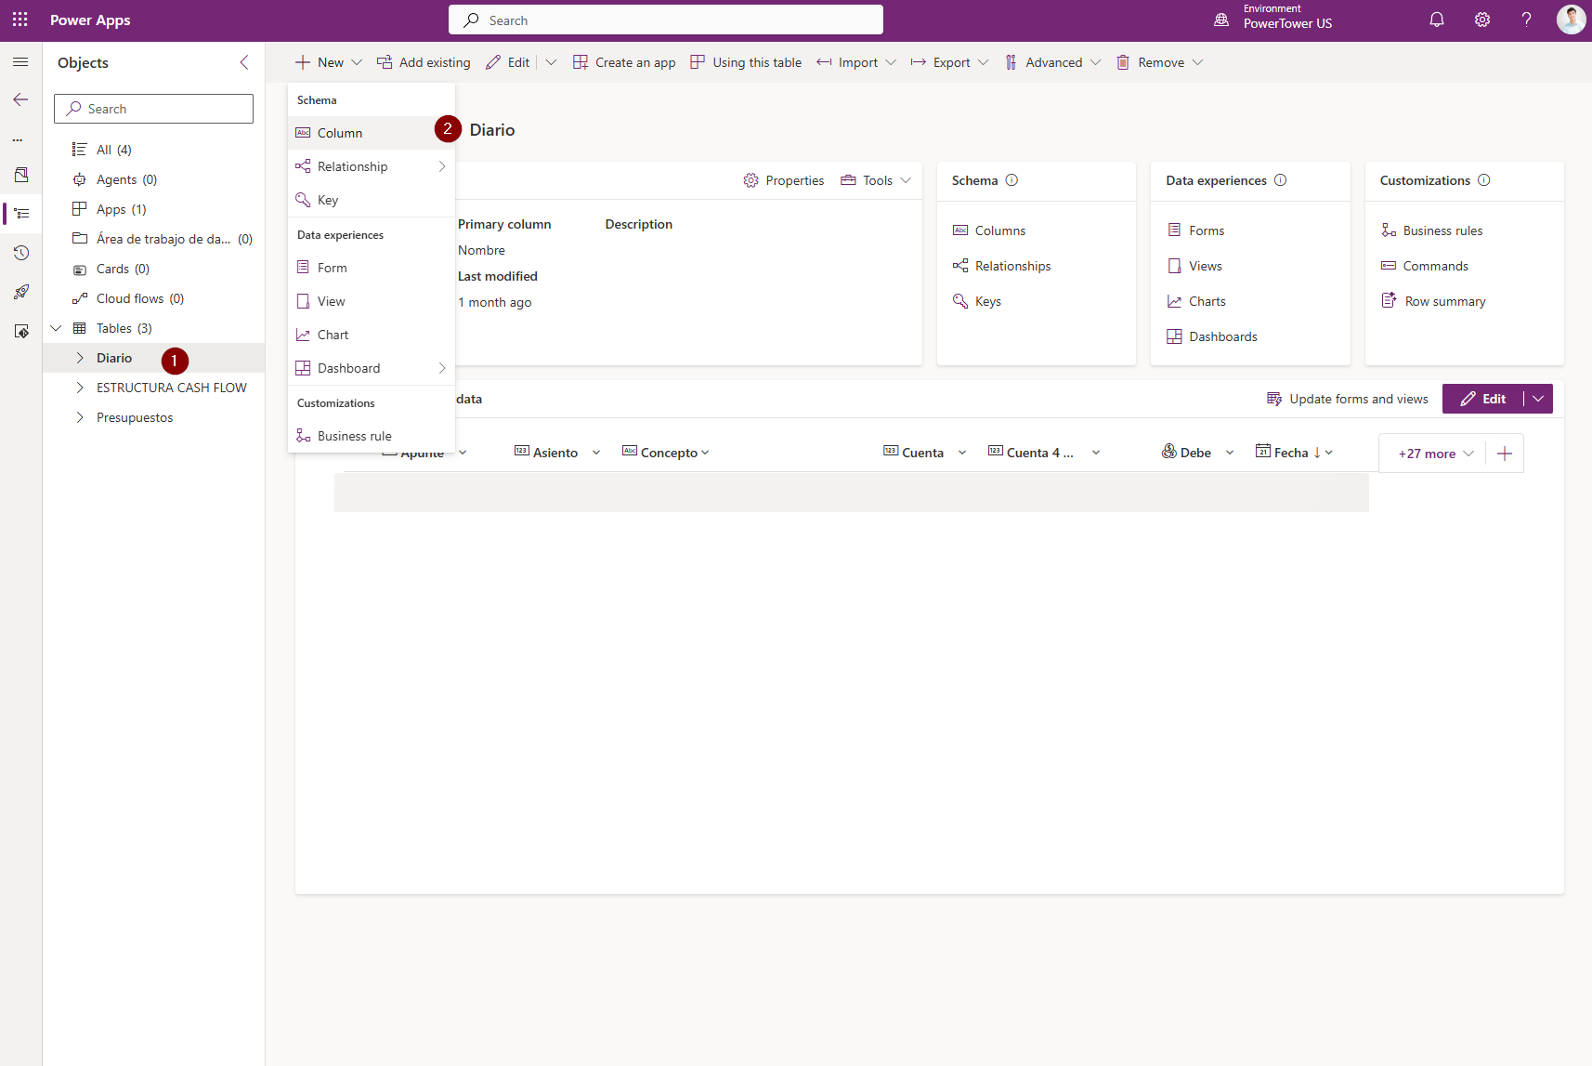Collapse the Objects panel with chevron

244,62
